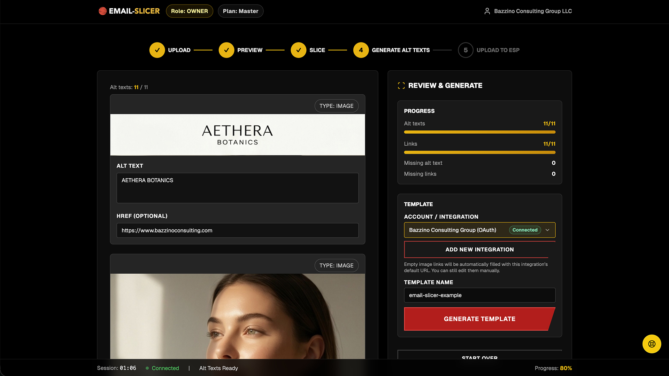Viewport: 669px width, 376px height.
Task: Click the Alt texts progress bar
Action: [x=479, y=132]
